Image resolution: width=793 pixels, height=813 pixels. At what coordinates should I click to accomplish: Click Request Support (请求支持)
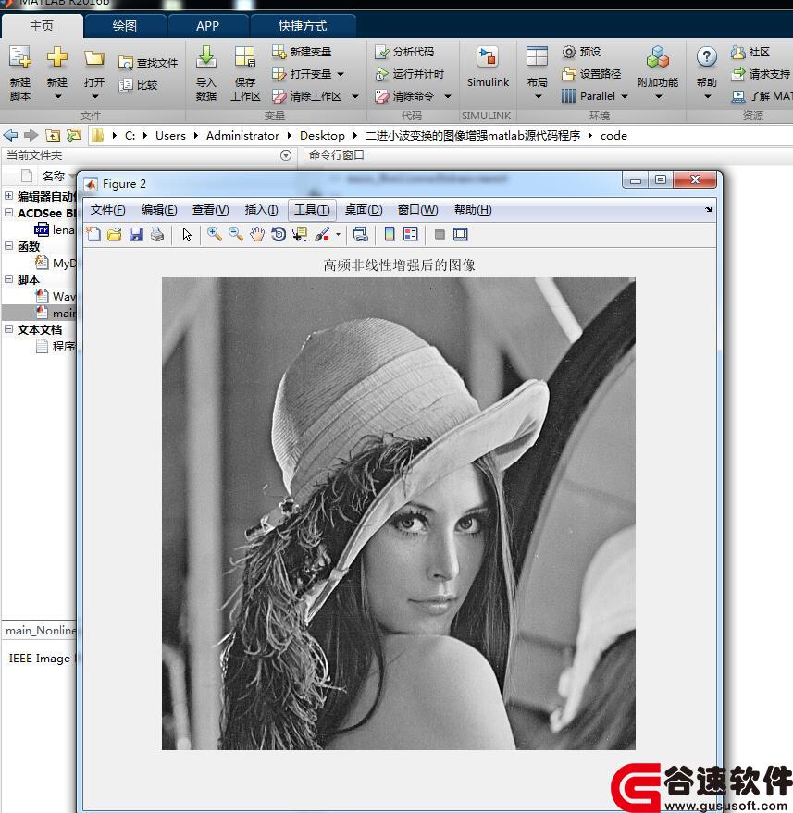[x=761, y=74]
